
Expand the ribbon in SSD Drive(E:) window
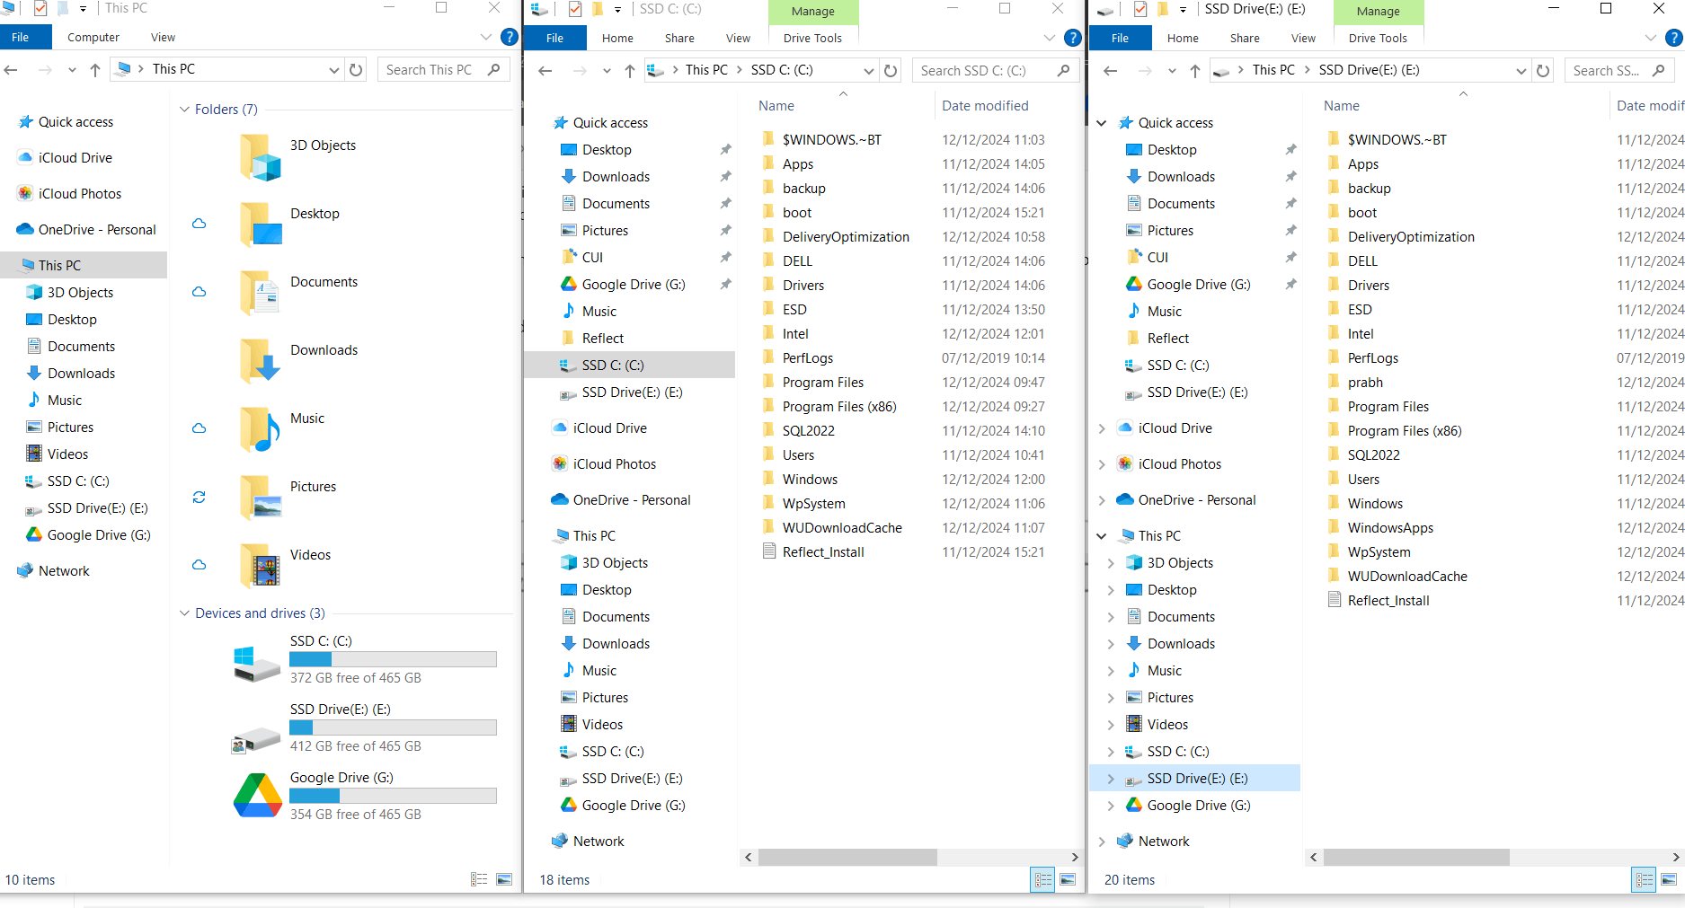[1650, 38]
